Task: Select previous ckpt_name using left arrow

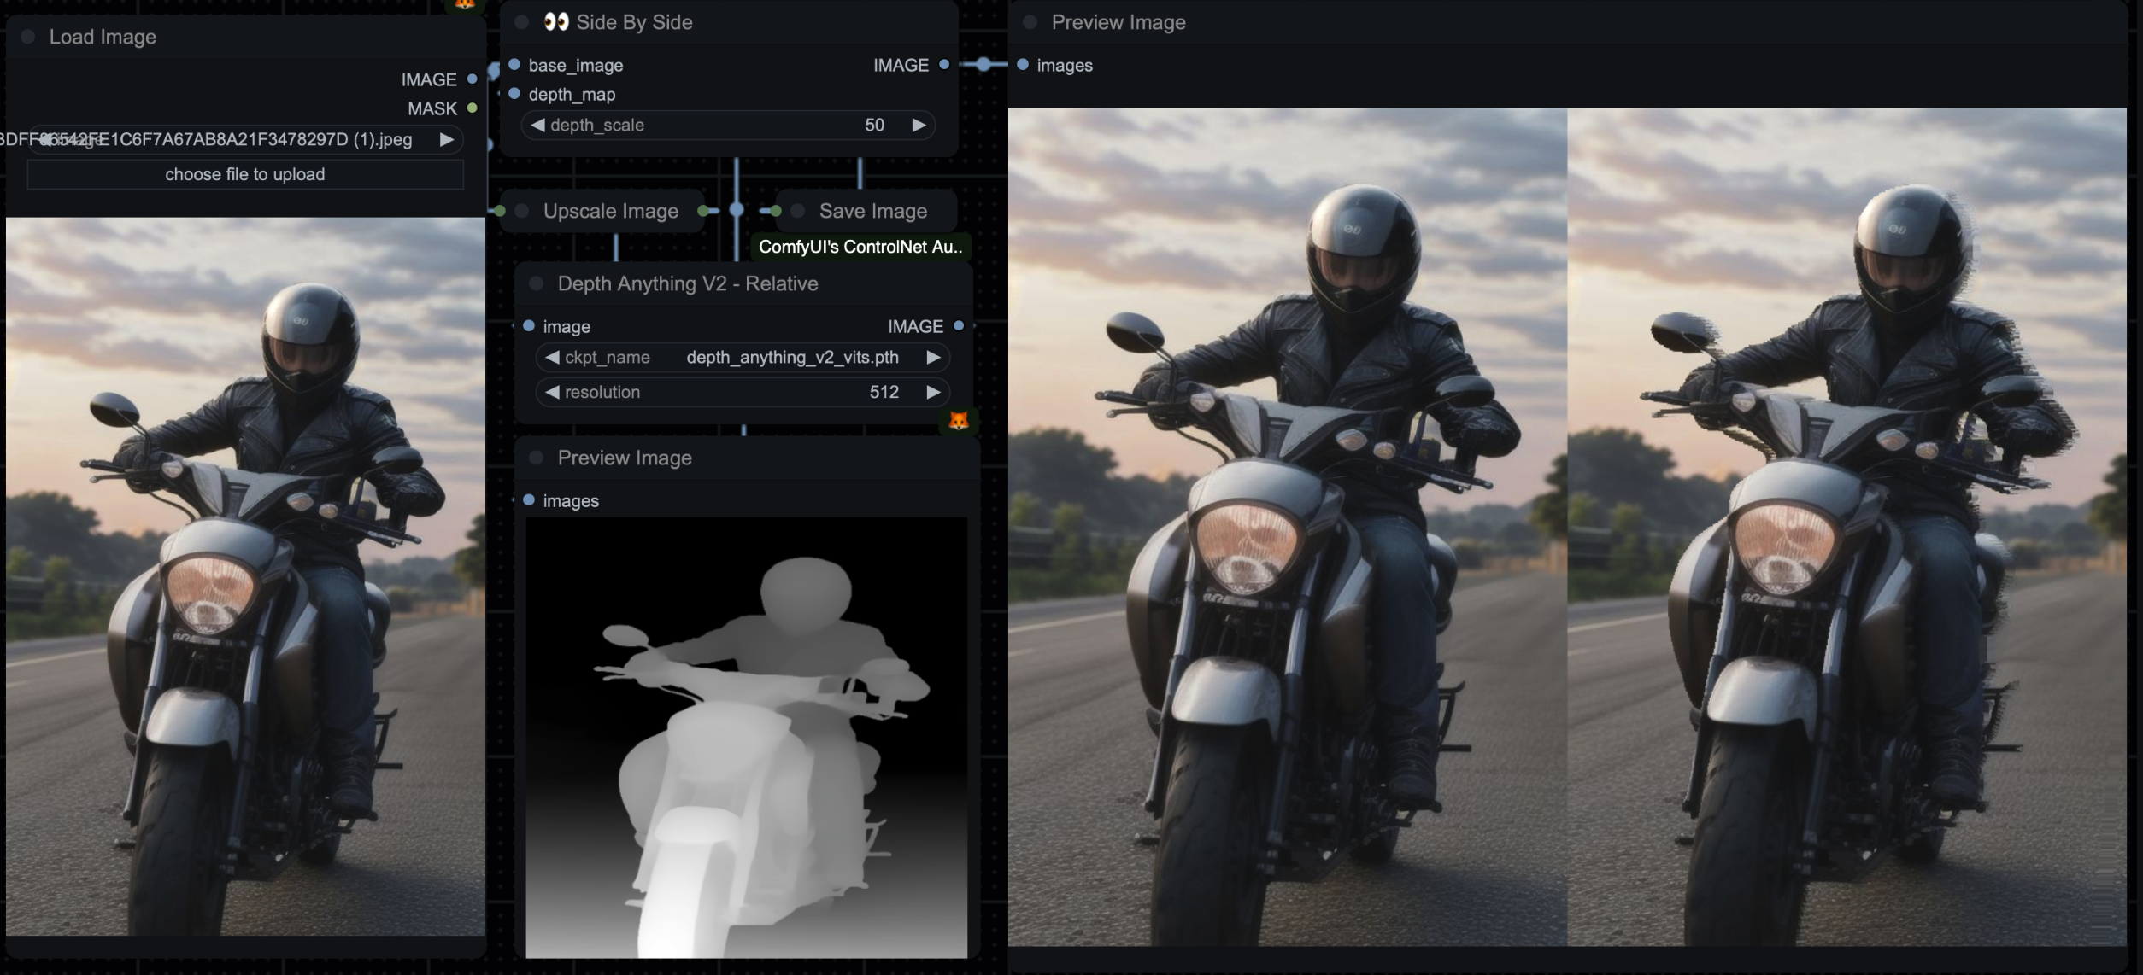Action: 553,358
